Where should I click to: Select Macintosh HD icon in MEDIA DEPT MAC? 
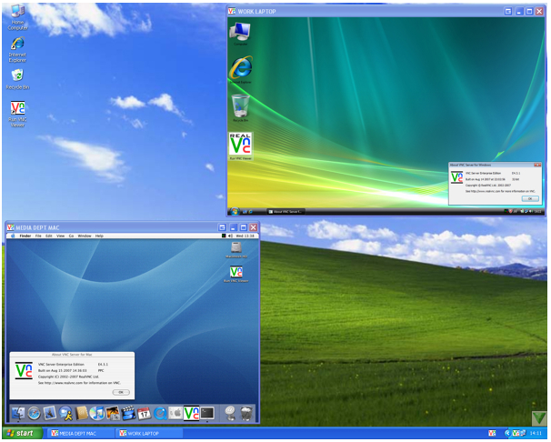[x=236, y=250]
